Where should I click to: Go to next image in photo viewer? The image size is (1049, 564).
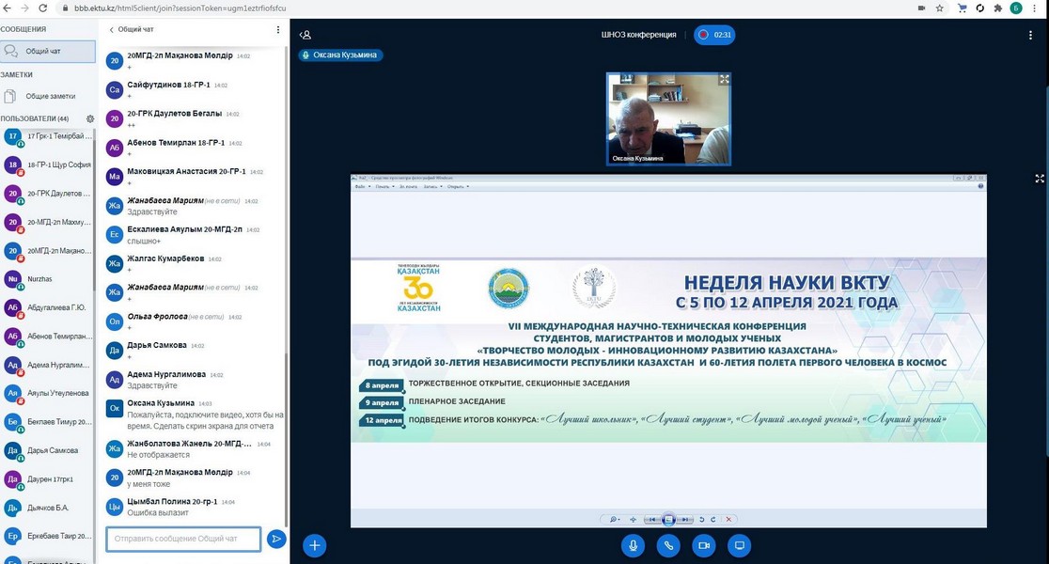pyautogui.click(x=685, y=519)
